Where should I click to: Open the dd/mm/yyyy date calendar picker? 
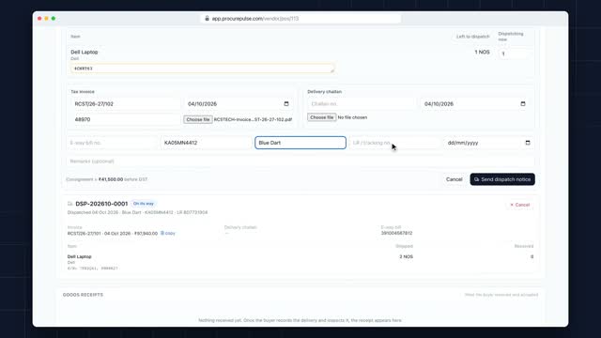tap(528, 143)
